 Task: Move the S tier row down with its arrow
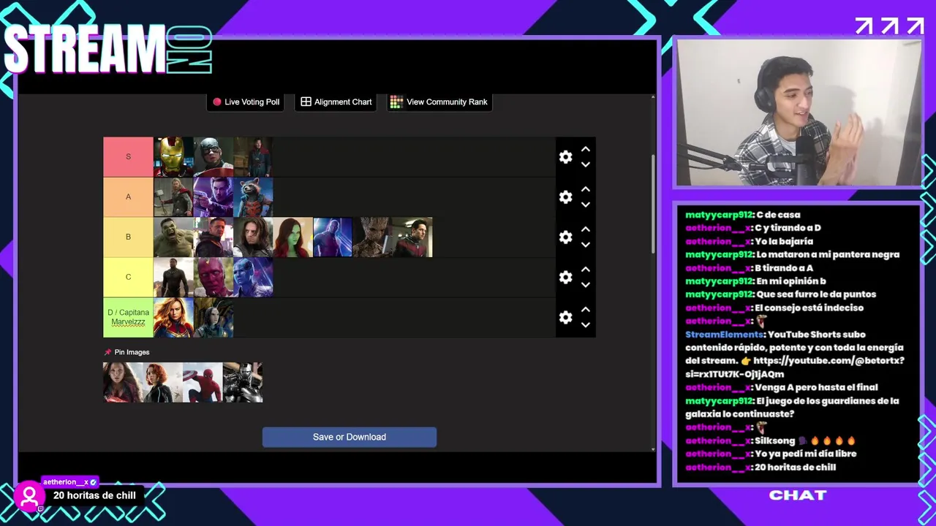(586, 165)
